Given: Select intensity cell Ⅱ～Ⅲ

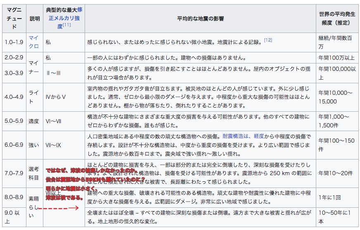Looking at the screenshot, I should pos(64,73).
